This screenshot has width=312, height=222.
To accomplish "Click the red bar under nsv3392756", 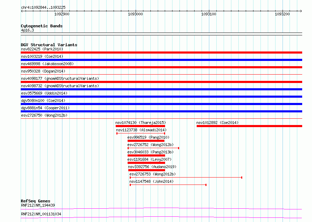I will tap(147, 170).
